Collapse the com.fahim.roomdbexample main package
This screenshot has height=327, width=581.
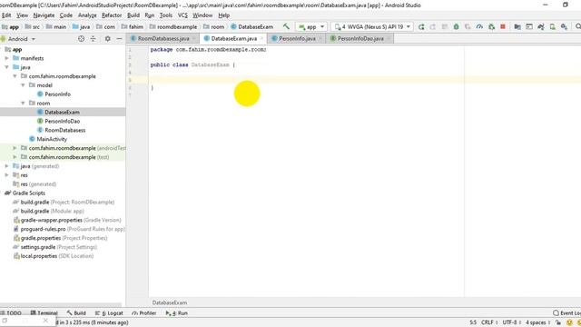pyautogui.click(x=15, y=76)
